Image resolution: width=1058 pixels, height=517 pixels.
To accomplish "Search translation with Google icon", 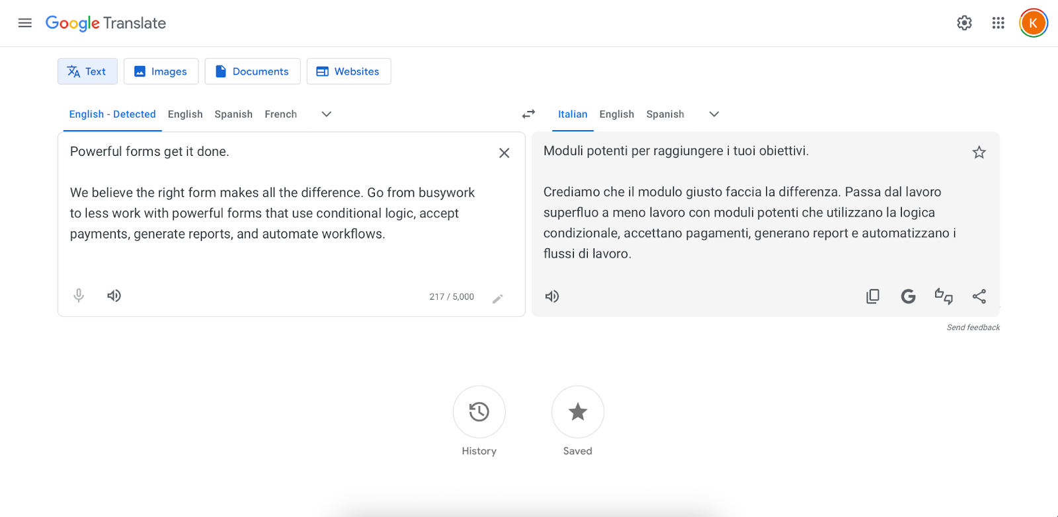I will (908, 296).
